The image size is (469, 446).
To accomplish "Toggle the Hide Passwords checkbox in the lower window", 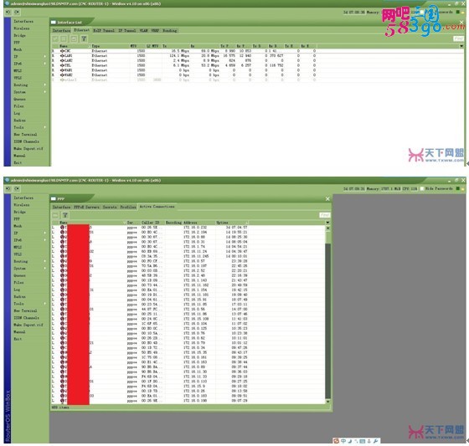I will 422,188.
